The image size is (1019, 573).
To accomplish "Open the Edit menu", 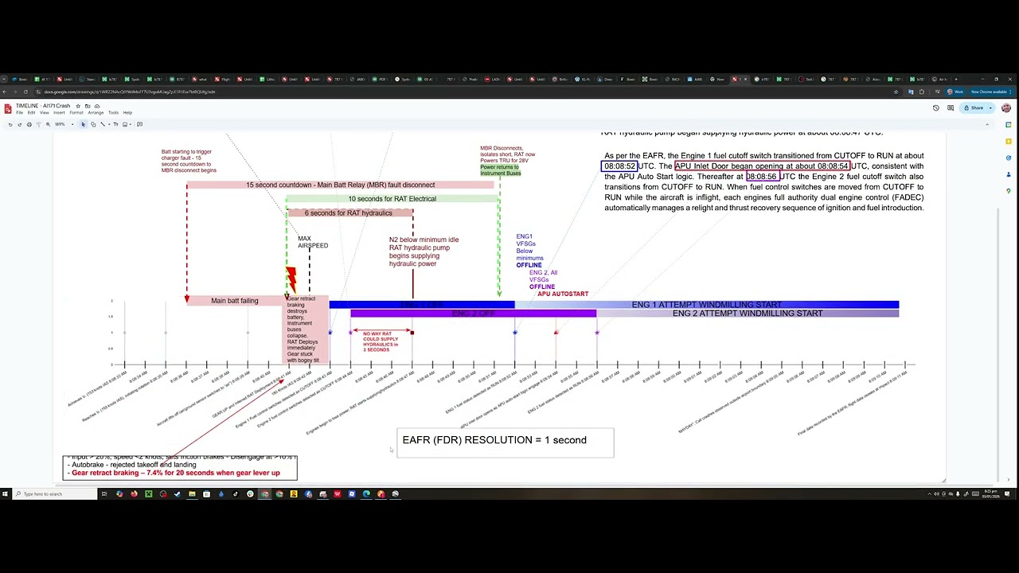I will [x=31, y=112].
